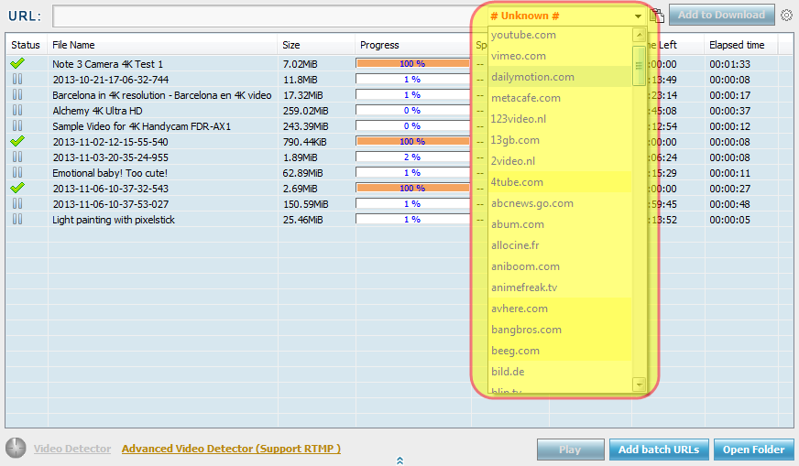Choose dailymotion.com in the dropdown list
The height and width of the screenshot is (466, 799).
pyautogui.click(x=560, y=77)
